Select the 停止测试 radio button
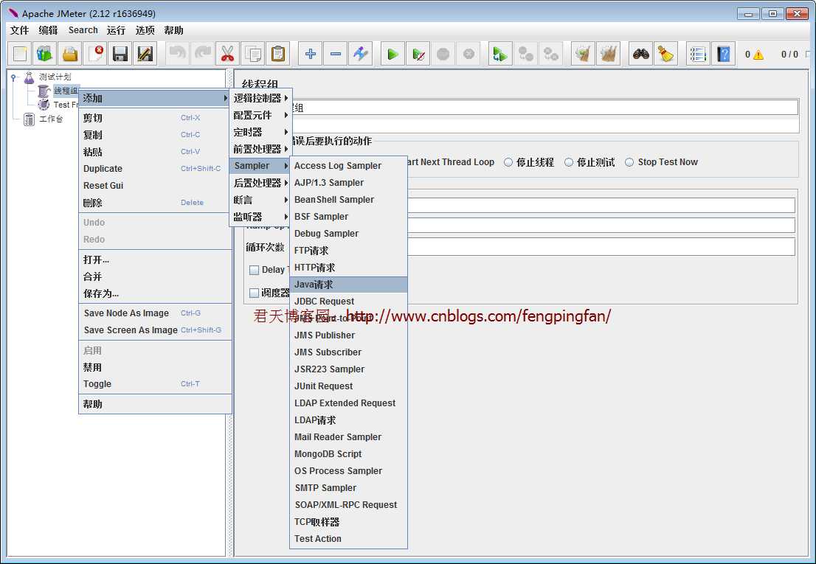Viewport: 816px width, 564px height. (569, 162)
